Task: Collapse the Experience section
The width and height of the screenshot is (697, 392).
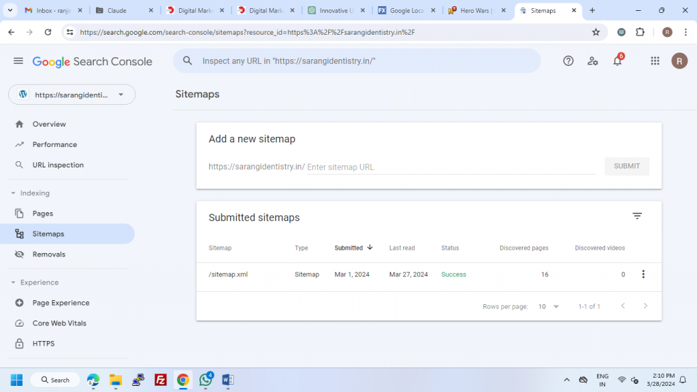Action: tap(13, 282)
